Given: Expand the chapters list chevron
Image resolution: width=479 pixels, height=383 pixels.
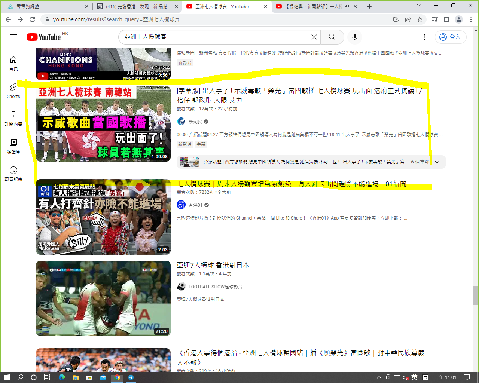Looking at the screenshot, I should tap(437, 162).
